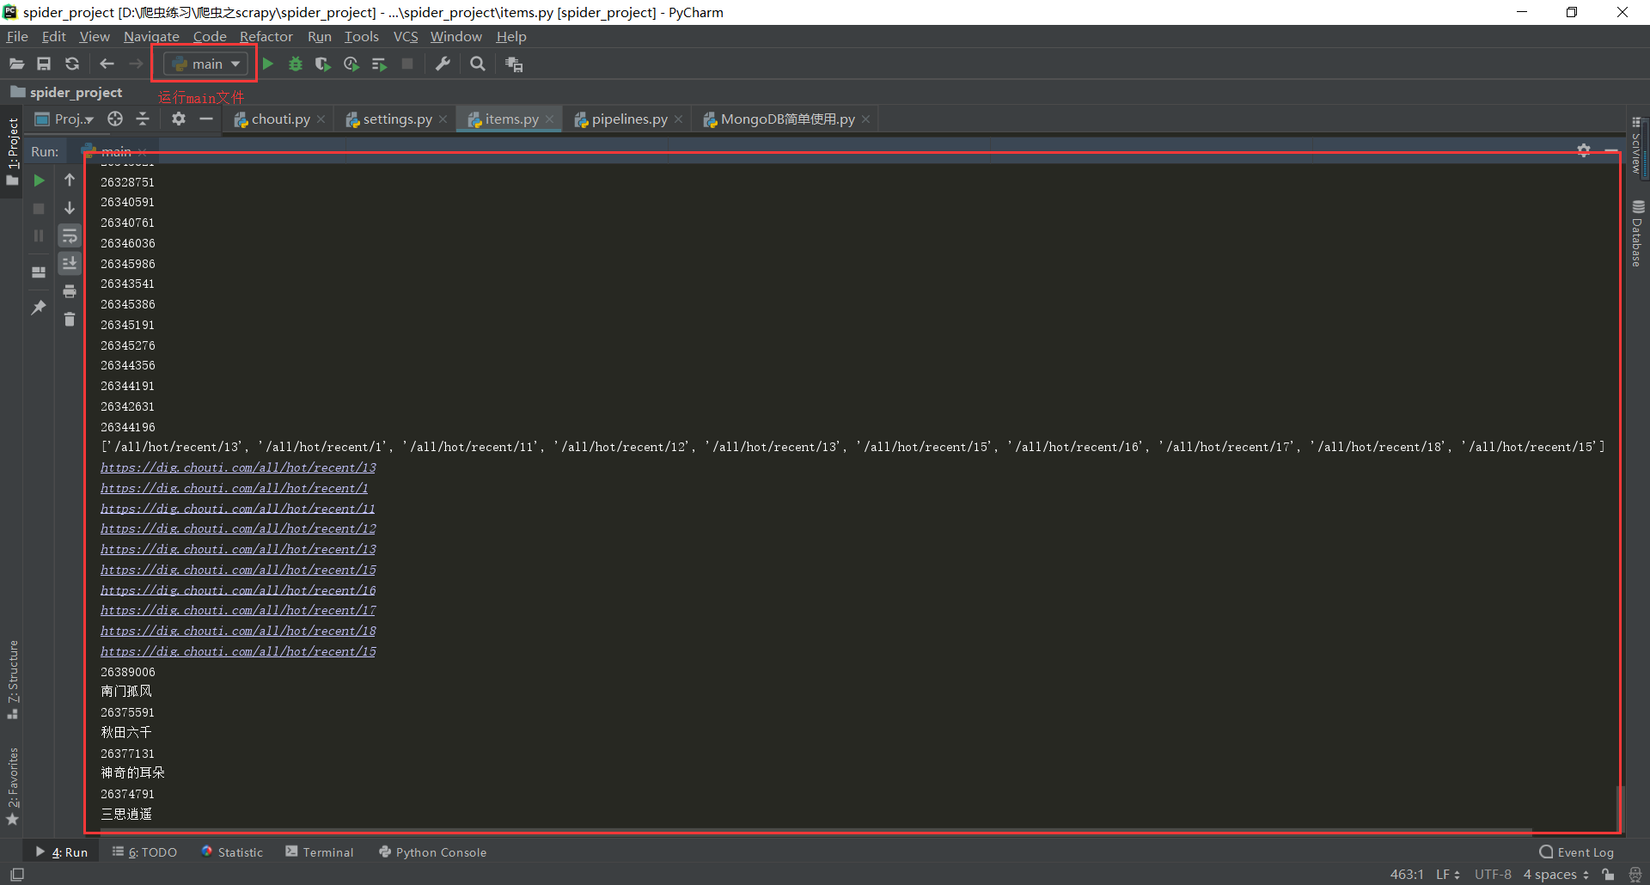Launch the profiler for main
The width and height of the screenshot is (1650, 885).
(x=351, y=64)
